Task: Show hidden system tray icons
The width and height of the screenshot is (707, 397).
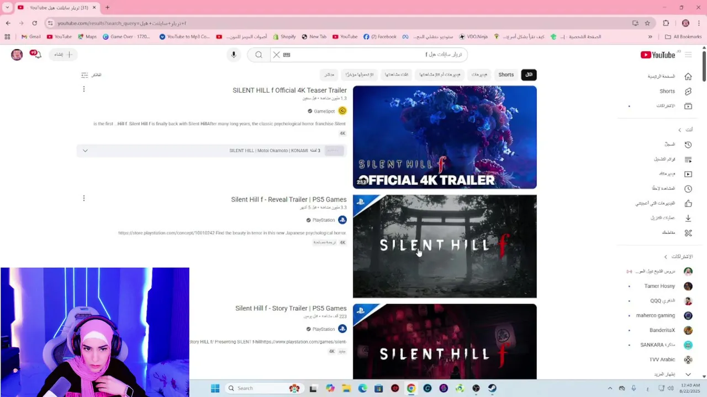Action: 610,388
